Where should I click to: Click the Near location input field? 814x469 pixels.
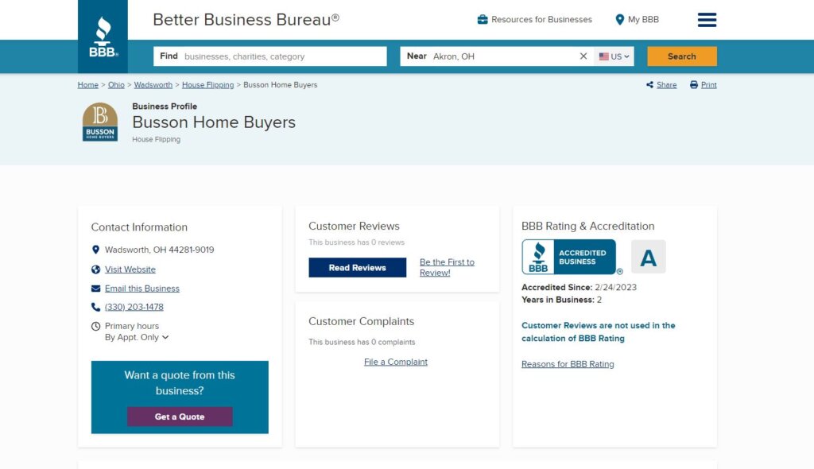496,56
